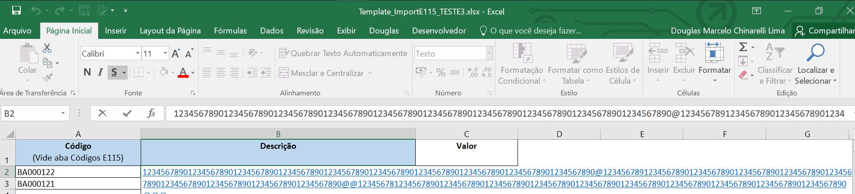855x194 pixels.
Task: Click the long numeric text in cell B3
Action: pos(494,184)
